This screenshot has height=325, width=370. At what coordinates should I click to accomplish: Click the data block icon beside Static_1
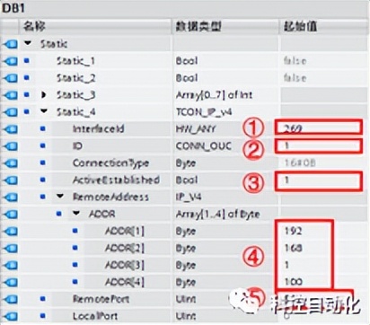click(10, 61)
